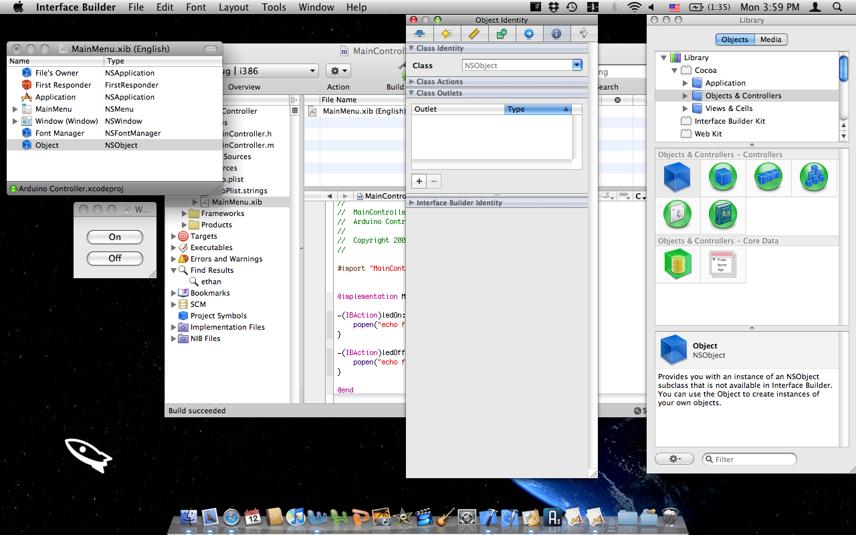856x535 pixels.
Task: Select the Tree Controller library icon
Action: point(814,177)
